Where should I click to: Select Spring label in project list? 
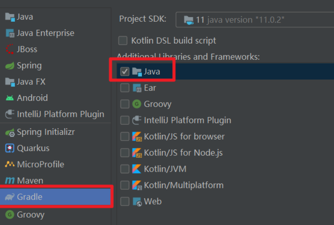pyautogui.click(x=29, y=66)
